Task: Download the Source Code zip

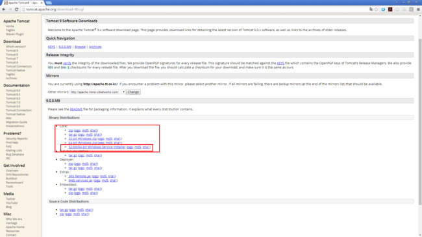Action: click(x=62, y=214)
